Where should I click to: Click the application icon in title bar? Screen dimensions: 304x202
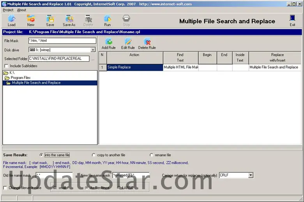click(4, 4)
